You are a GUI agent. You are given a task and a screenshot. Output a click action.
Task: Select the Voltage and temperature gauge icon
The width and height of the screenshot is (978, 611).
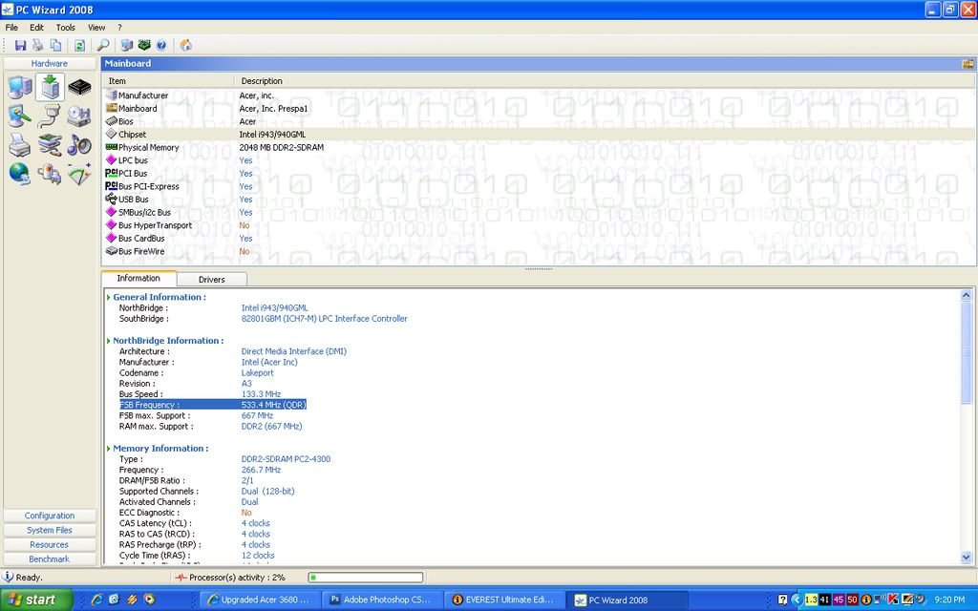79,174
